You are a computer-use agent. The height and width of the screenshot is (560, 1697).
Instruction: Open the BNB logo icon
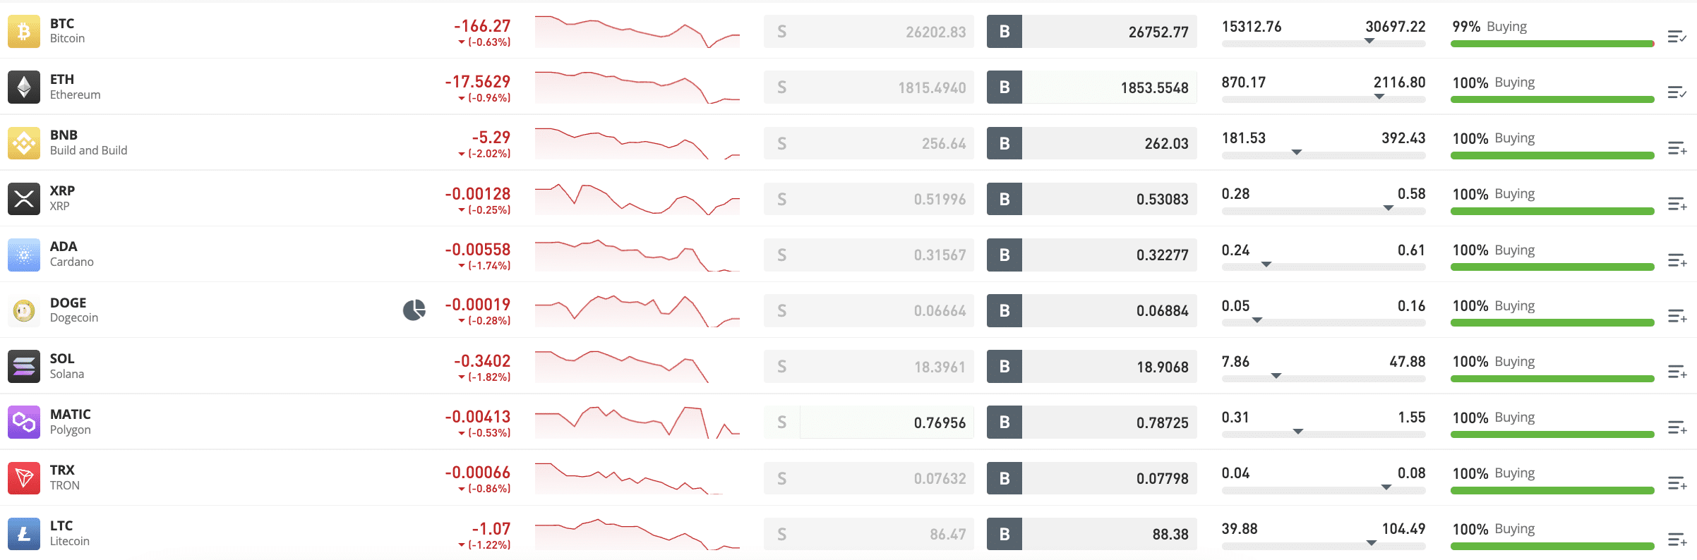point(24,143)
